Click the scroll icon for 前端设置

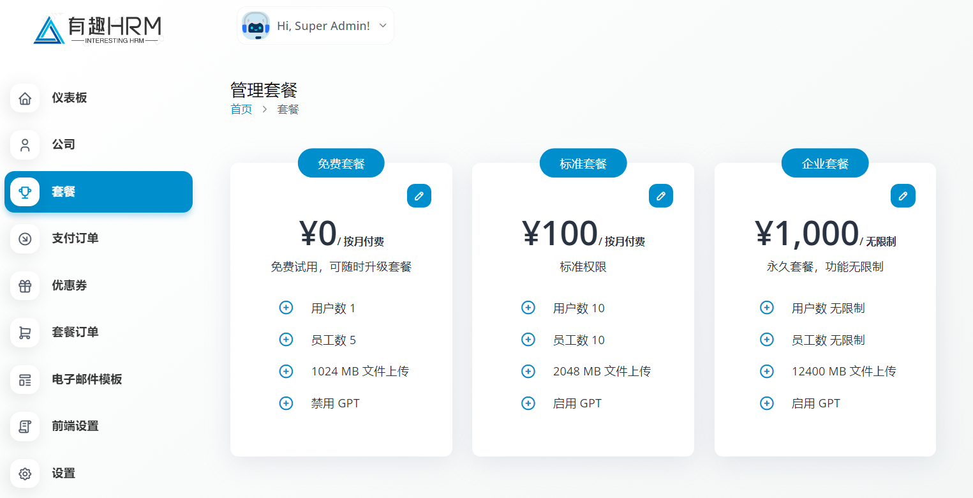25,426
